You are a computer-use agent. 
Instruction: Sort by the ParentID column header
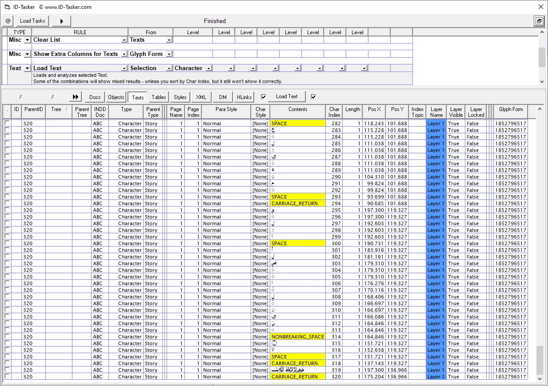[34, 111]
